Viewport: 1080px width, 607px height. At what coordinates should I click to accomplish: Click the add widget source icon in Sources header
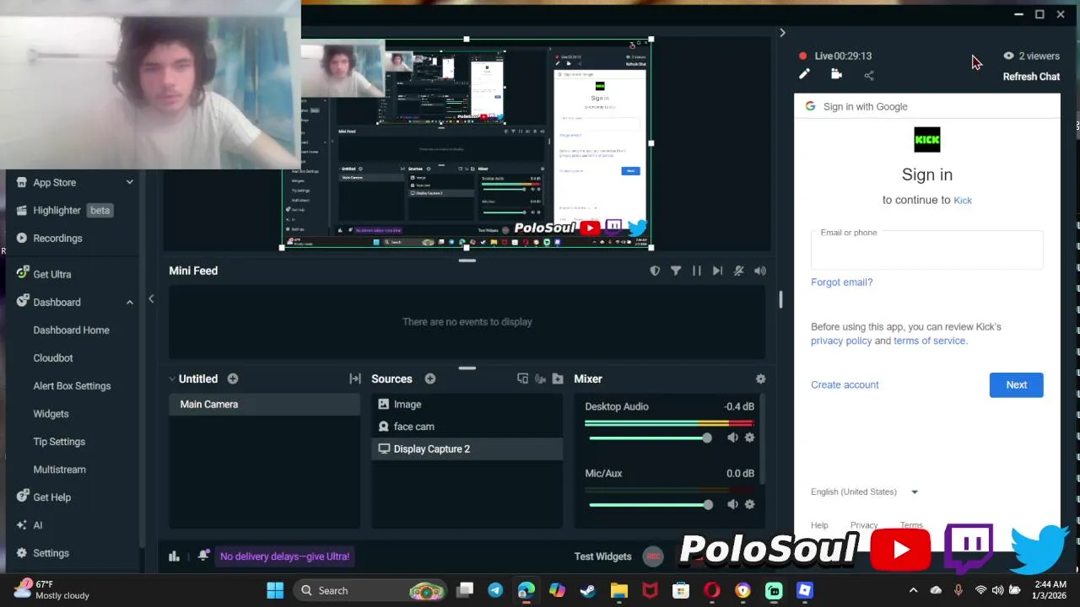(x=523, y=379)
